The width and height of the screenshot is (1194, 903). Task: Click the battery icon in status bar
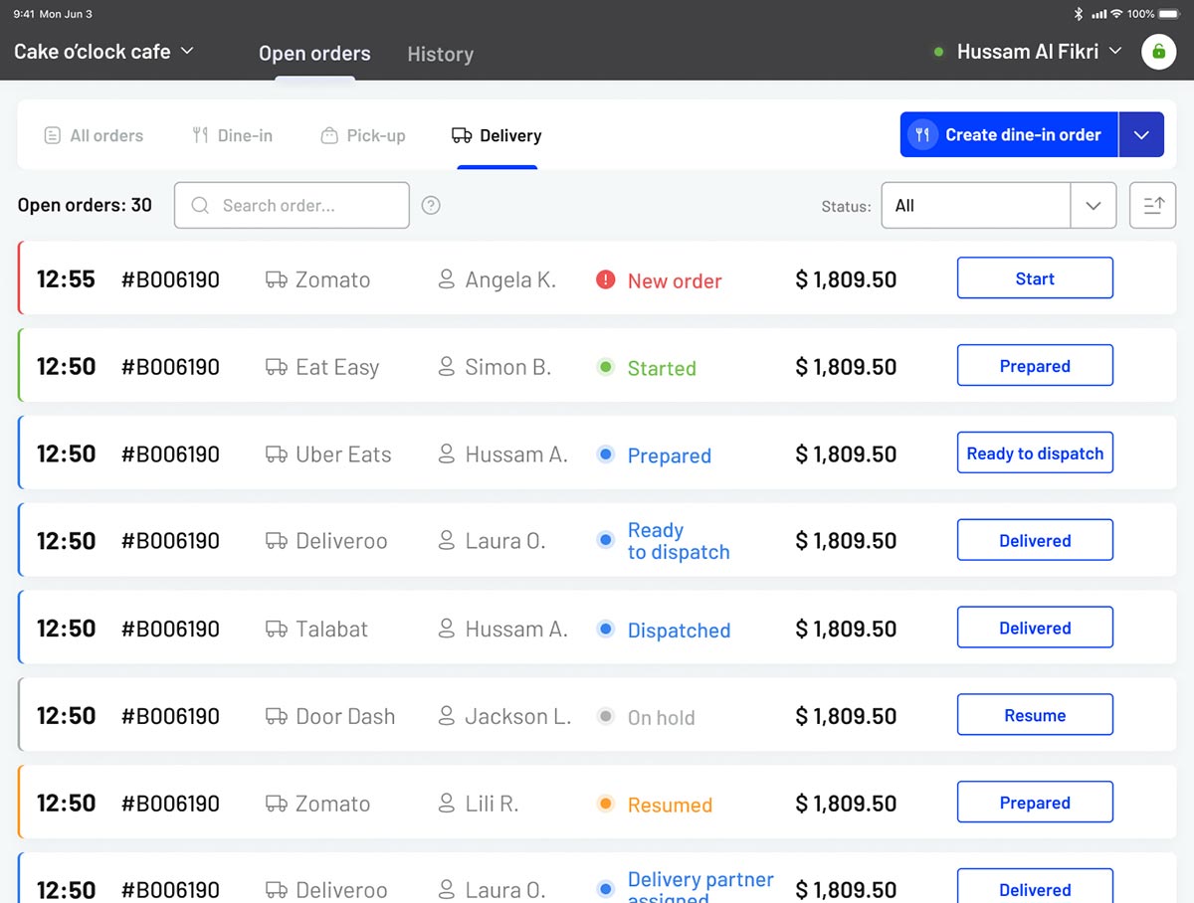coord(1169,14)
